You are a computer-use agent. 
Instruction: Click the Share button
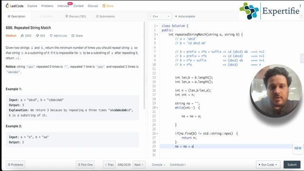coord(77,36)
